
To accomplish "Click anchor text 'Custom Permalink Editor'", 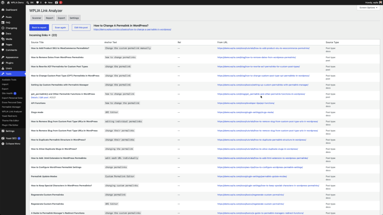I will pos(120,176).
